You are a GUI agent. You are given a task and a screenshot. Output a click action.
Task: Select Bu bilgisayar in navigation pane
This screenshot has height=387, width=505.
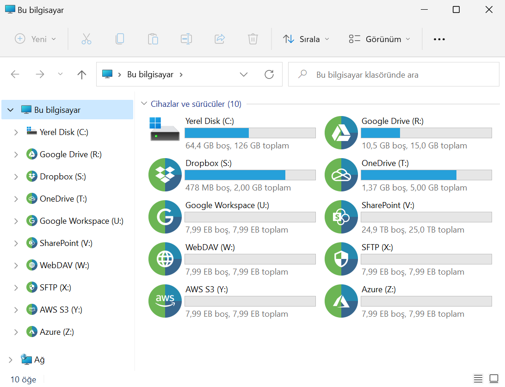(x=68, y=110)
